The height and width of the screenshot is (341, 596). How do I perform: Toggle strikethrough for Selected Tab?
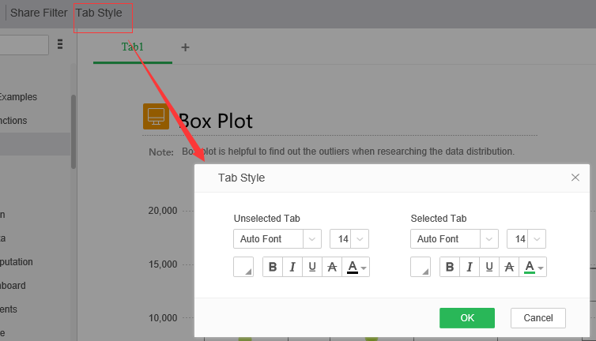(x=509, y=267)
